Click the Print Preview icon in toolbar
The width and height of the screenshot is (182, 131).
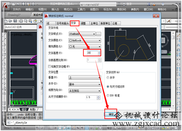click(26, 21)
